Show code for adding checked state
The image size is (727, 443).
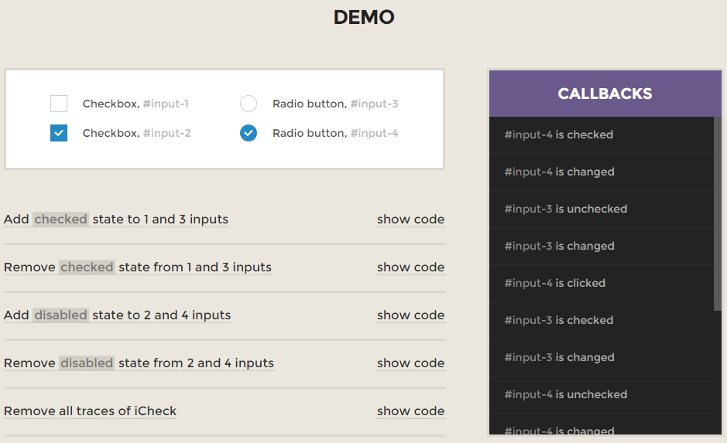pos(411,220)
